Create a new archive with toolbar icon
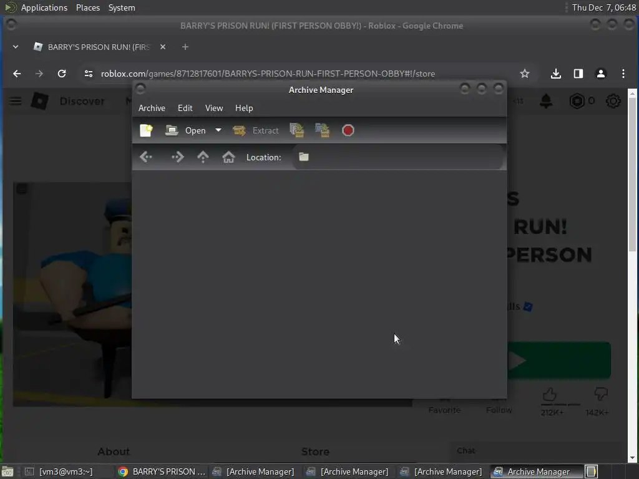Image resolution: width=639 pixels, height=479 pixels. [x=146, y=130]
